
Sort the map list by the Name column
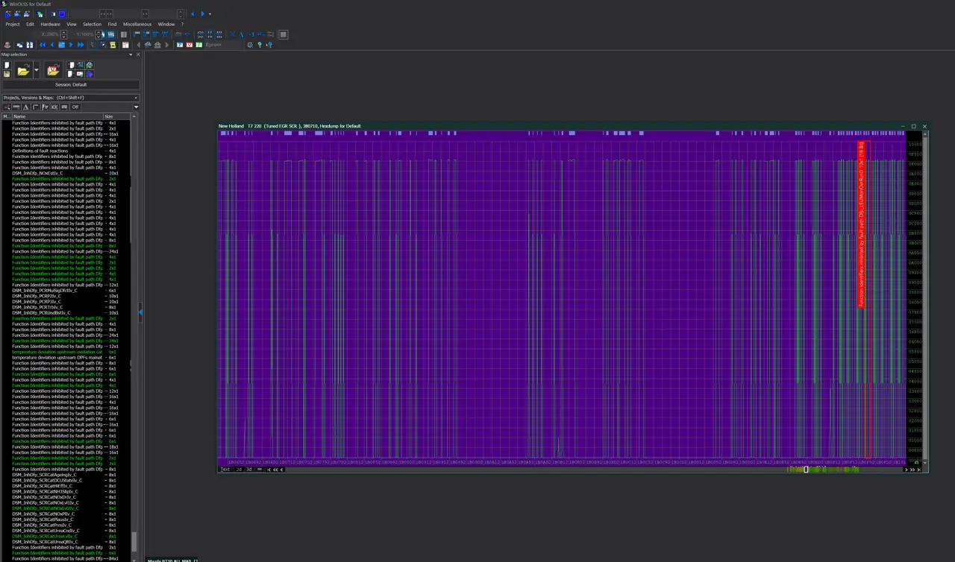click(x=57, y=116)
